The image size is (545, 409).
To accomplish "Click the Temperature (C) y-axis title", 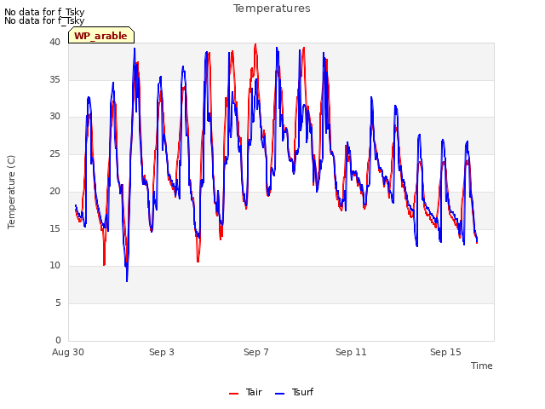I will [11, 192].
